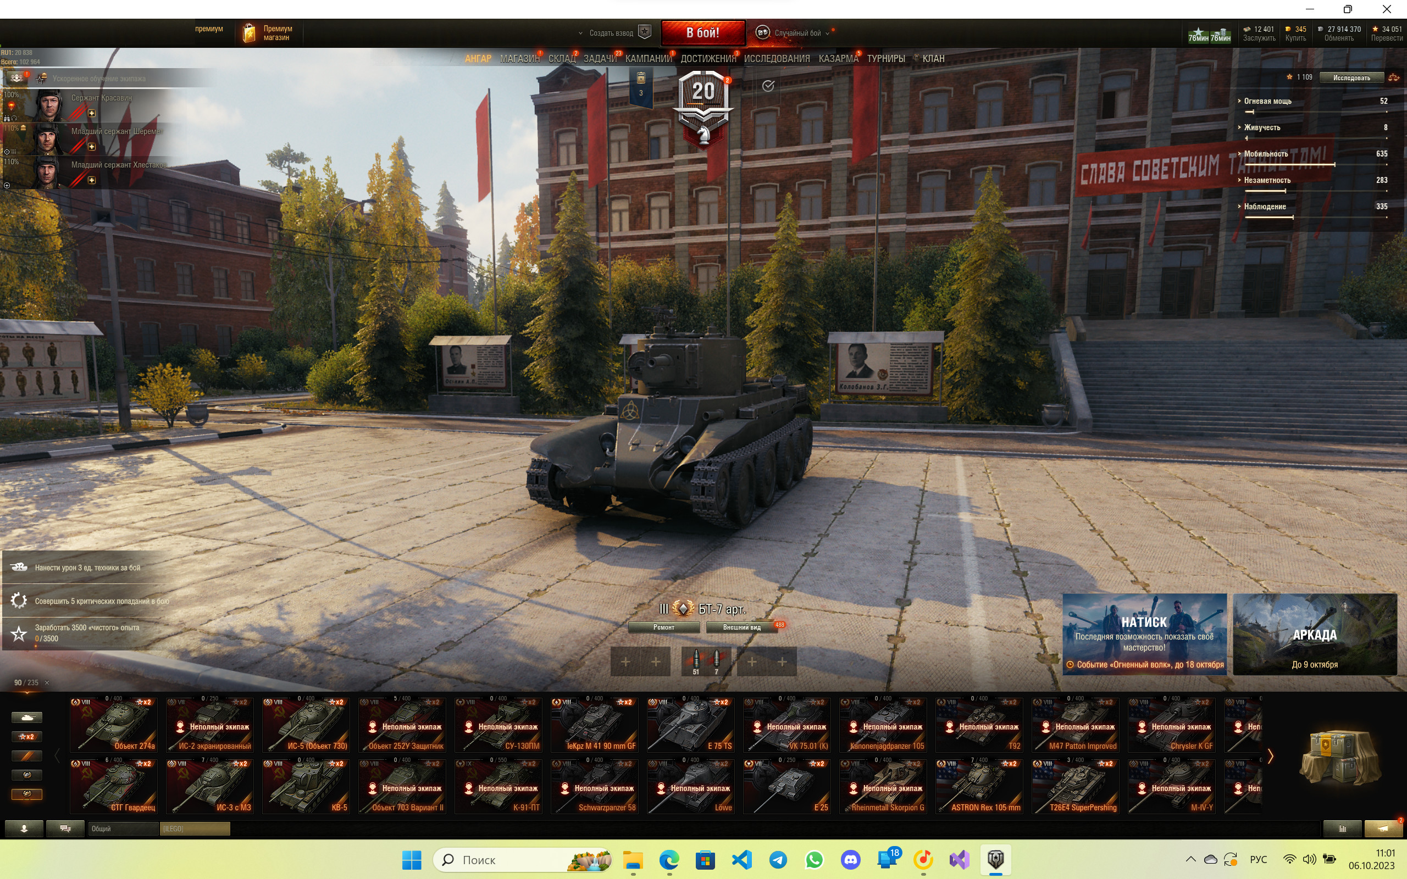The height and width of the screenshot is (879, 1407).
Task: Open vehicle notification button at bottom right
Action: click(1383, 828)
